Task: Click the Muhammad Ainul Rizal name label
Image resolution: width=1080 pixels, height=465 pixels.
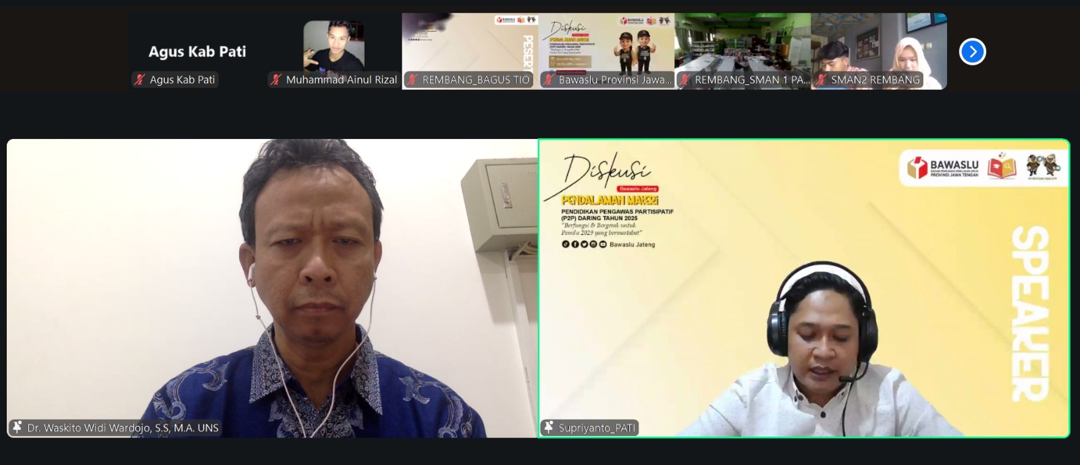Action: point(342,80)
